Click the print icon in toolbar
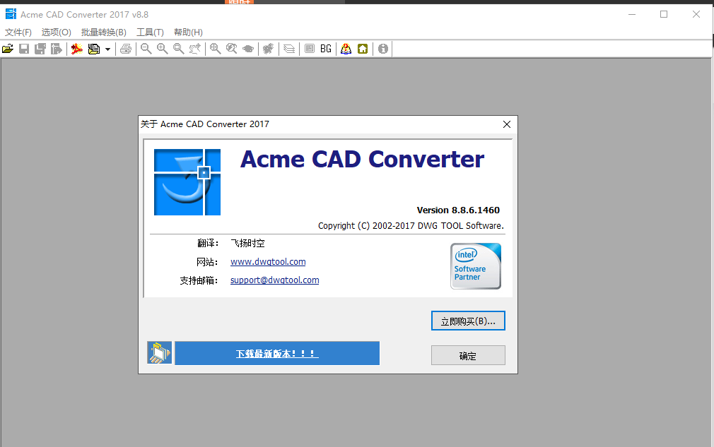Image resolution: width=714 pixels, height=447 pixels. pos(126,49)
